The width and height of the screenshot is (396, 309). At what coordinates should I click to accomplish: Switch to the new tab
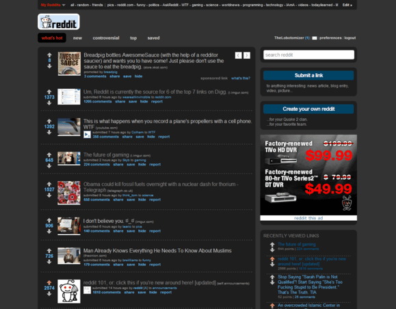coord(77,38)
